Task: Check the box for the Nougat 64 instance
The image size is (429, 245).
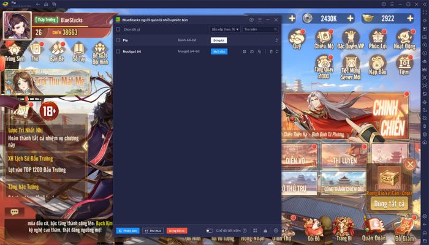Action: (x=118, y=51)
